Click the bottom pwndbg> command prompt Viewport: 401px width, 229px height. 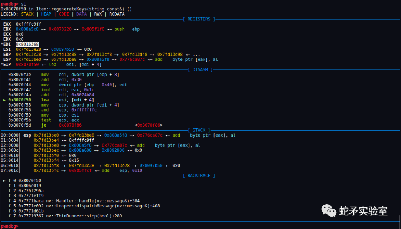(9, 226)
